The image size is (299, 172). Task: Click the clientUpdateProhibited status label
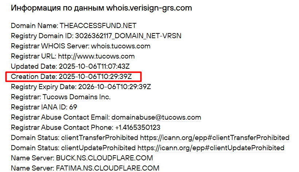tap(98, 148)
